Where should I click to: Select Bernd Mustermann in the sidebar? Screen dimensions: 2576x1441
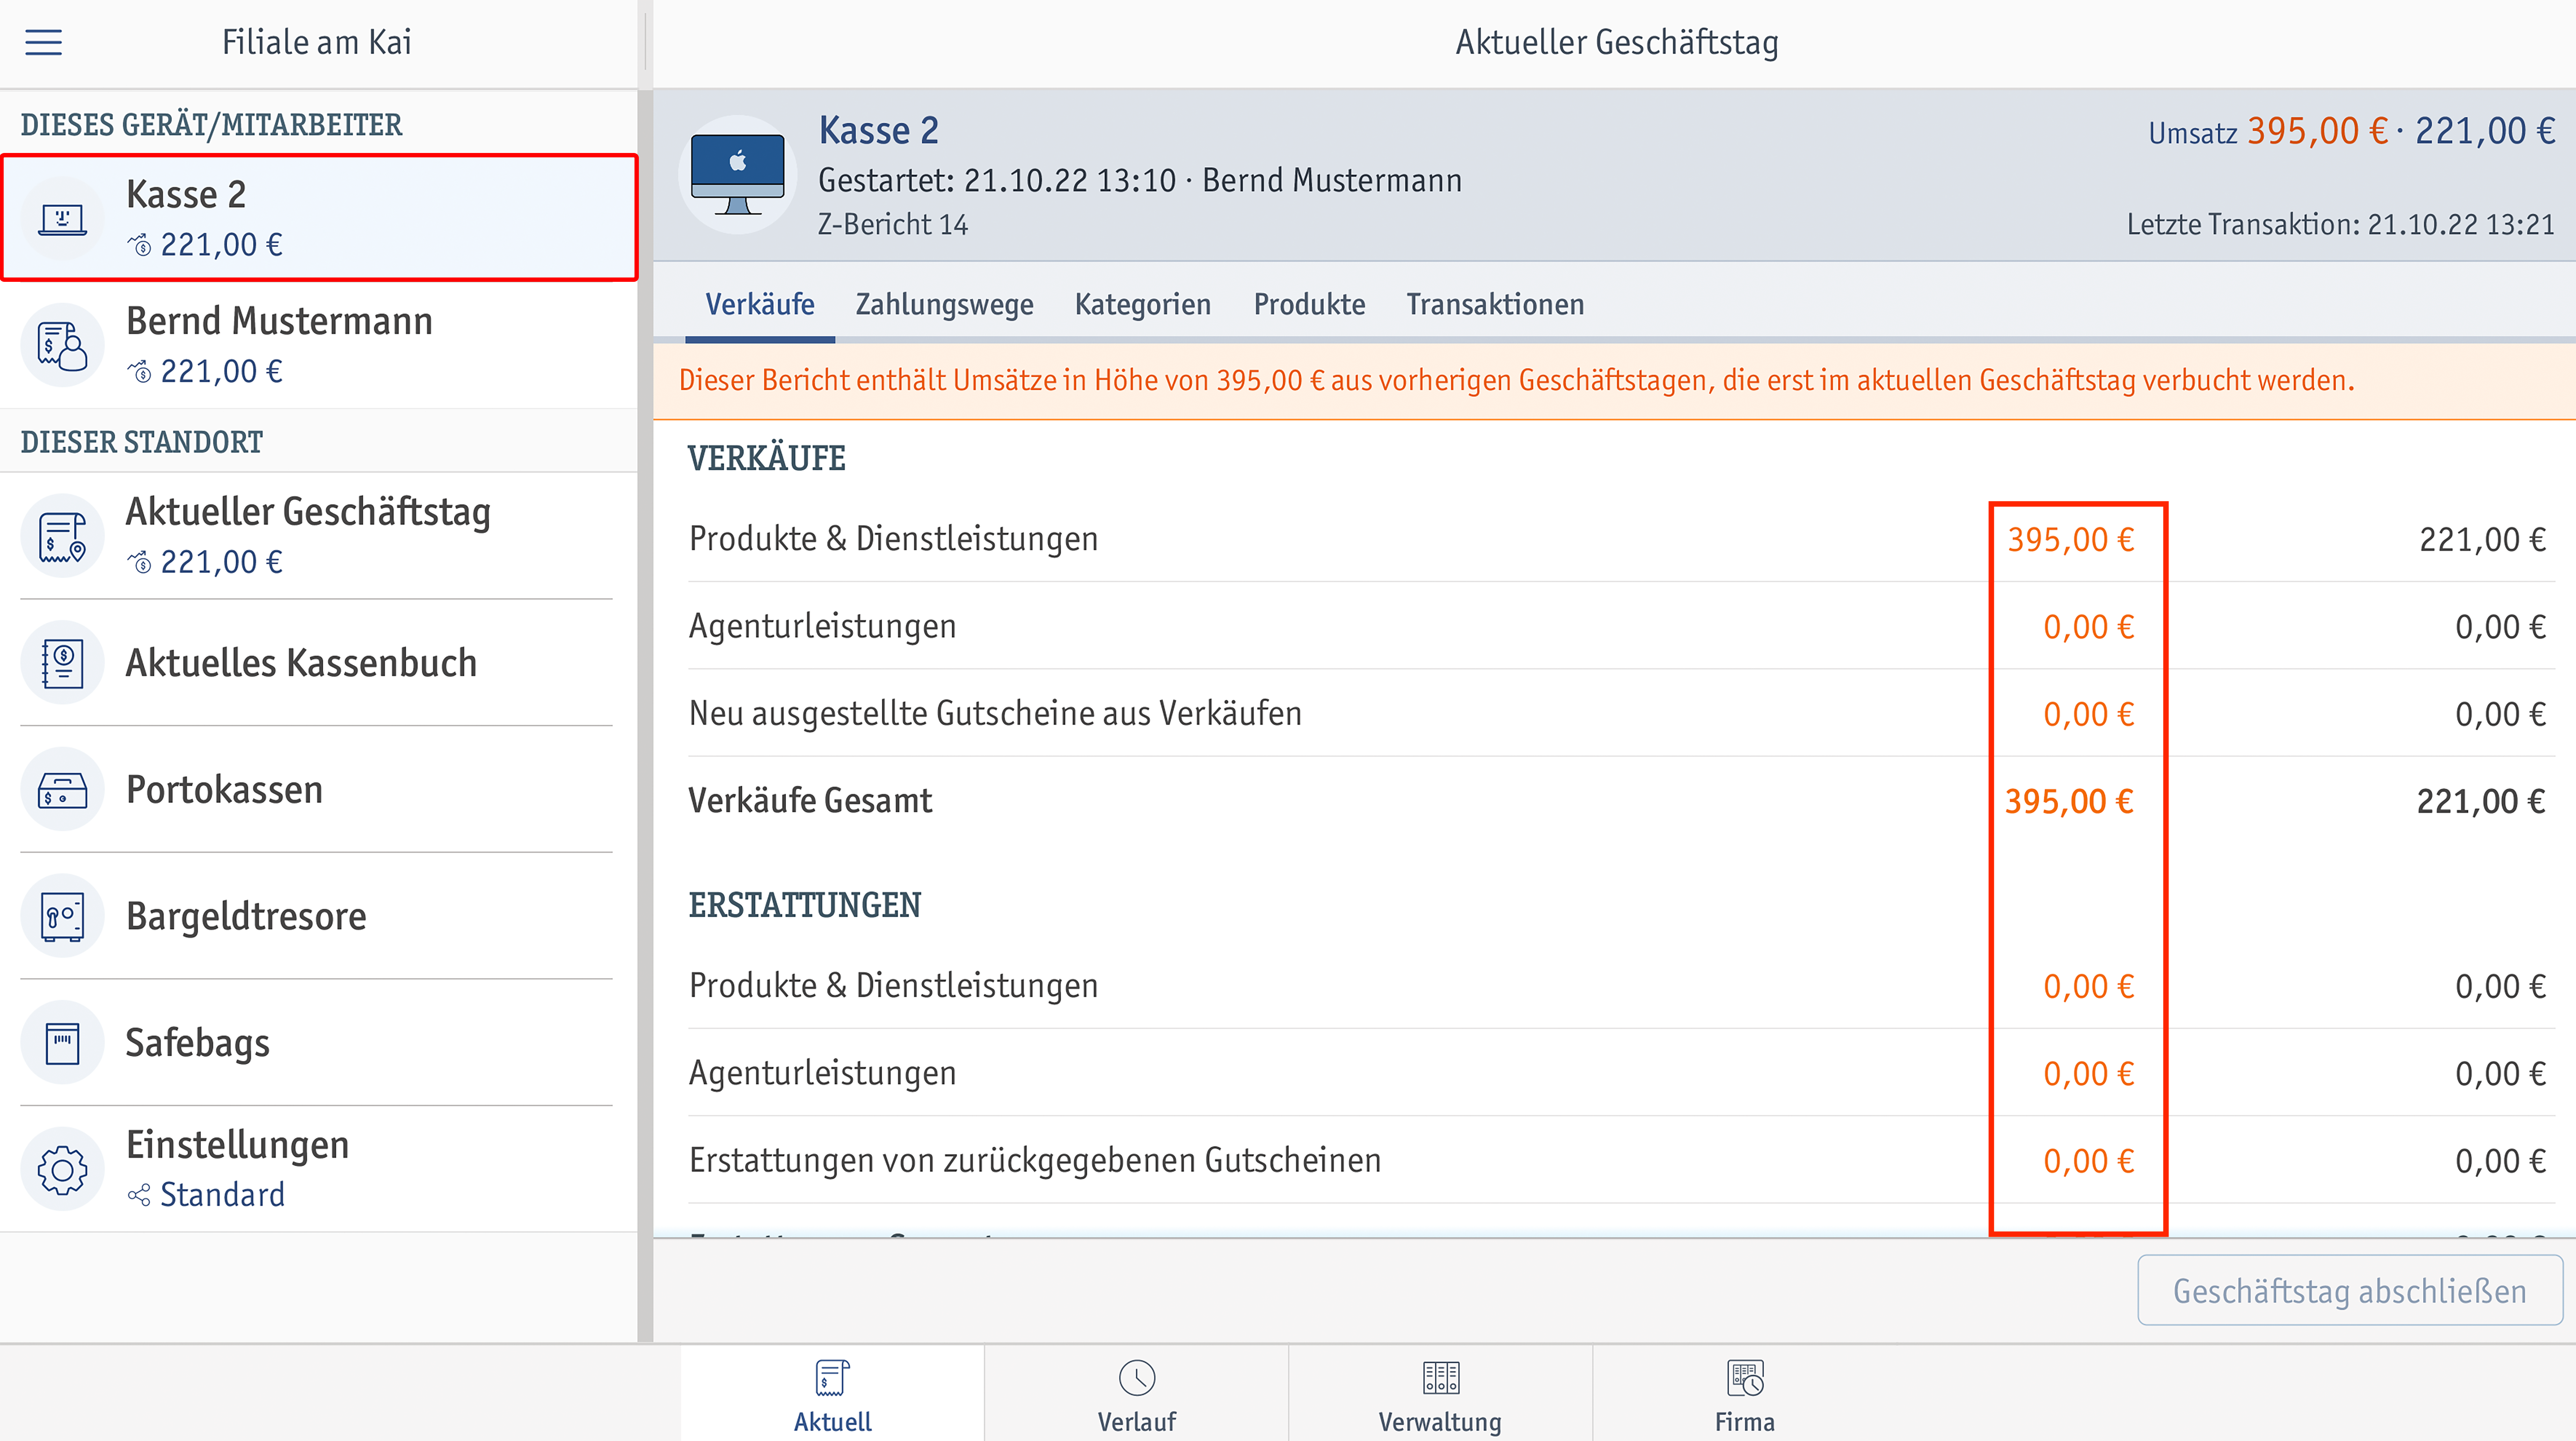tap(319, 345)
